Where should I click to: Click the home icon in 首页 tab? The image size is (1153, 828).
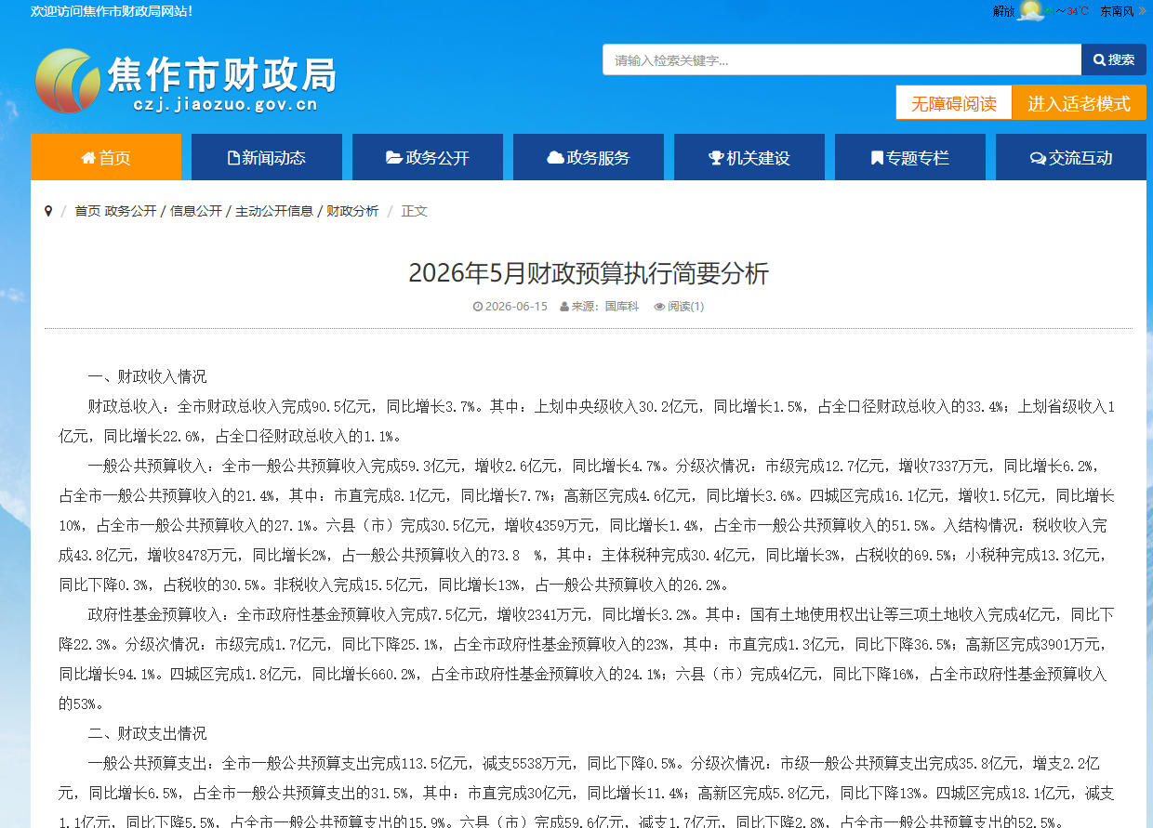click(x=88, y=158)
